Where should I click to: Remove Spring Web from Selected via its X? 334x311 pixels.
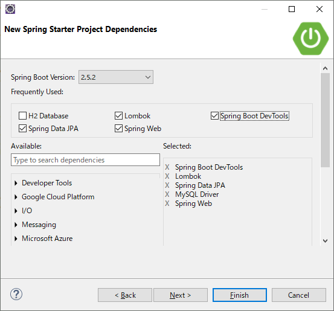167,204
